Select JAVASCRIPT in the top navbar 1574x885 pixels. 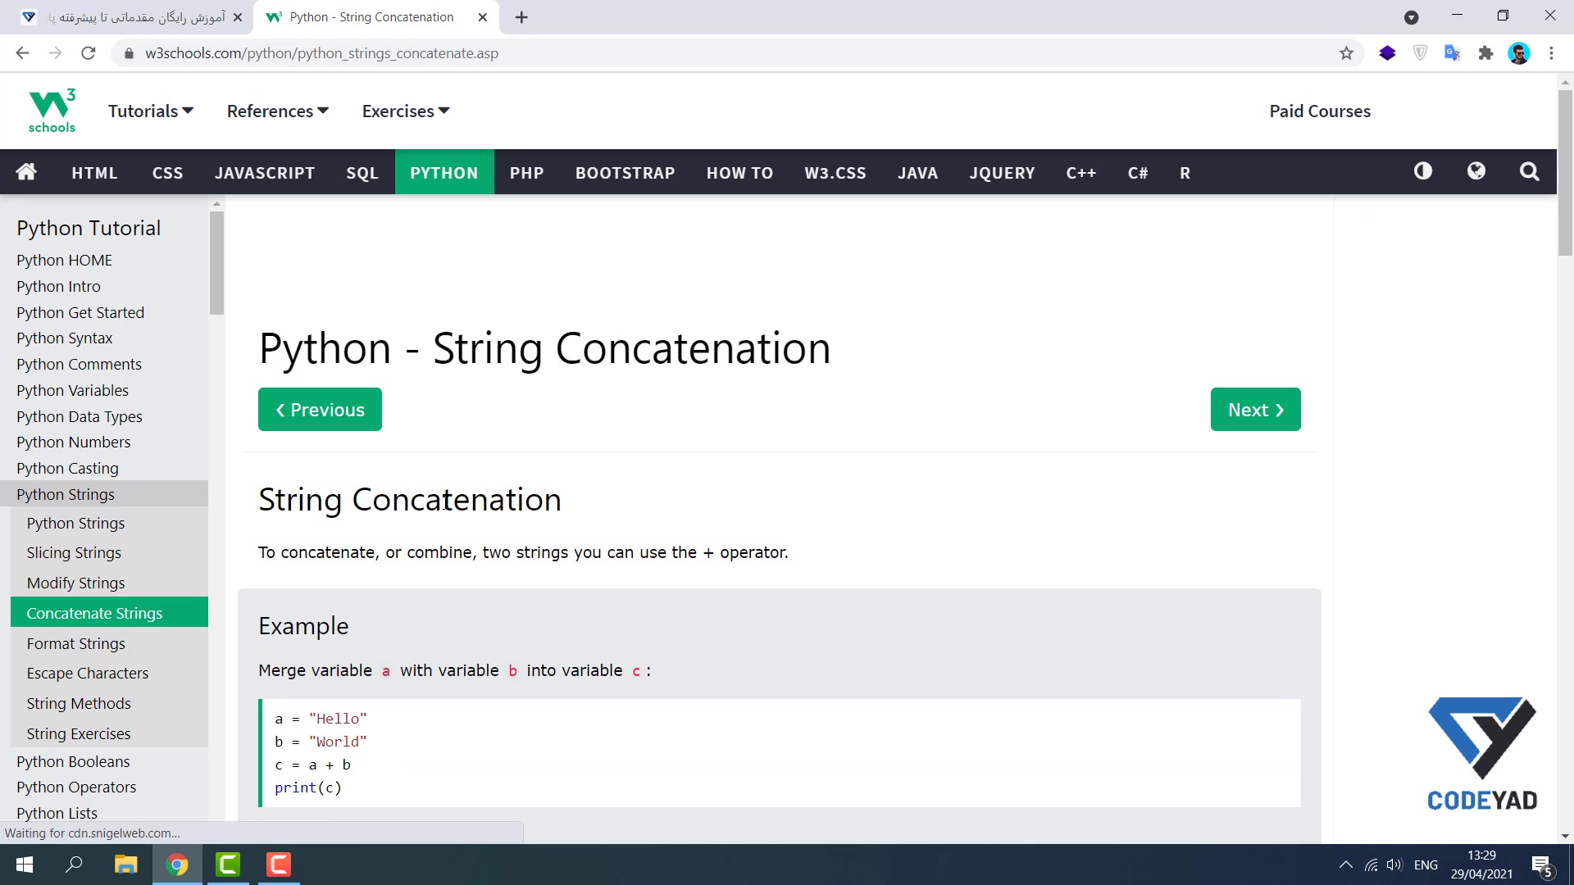pos(264,173)
